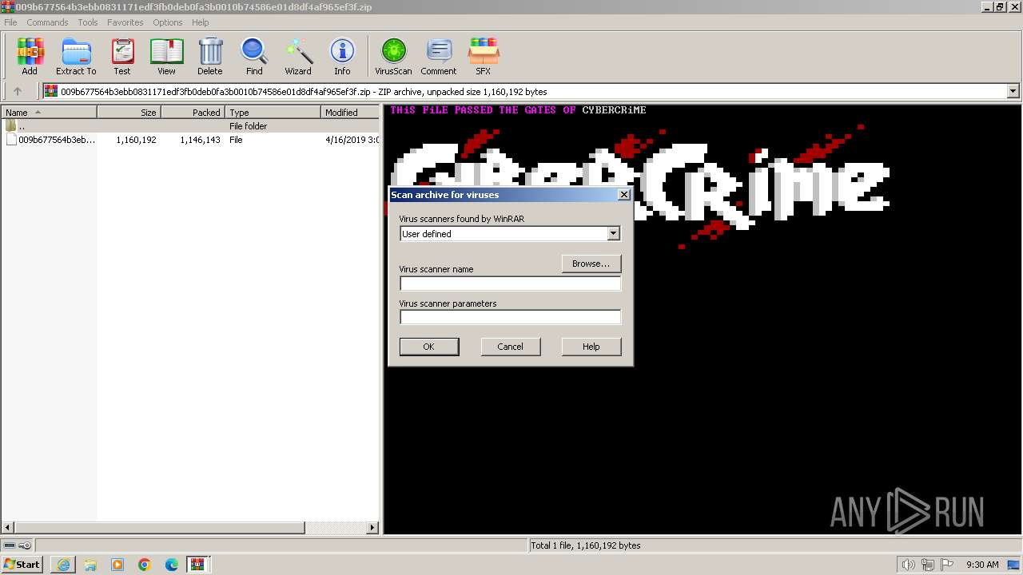
Task: Focus the Virus scanner name field
Action: pyautogui.click(x=510, y=284)
